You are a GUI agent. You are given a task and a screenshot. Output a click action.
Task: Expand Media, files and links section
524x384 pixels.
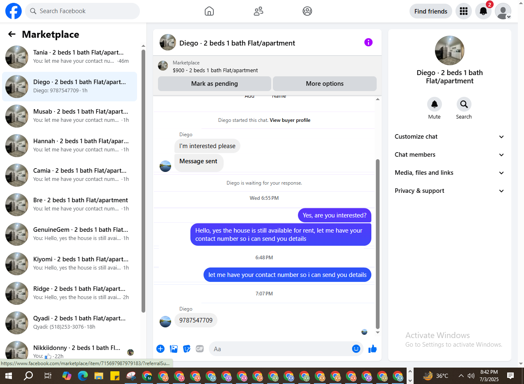pos(450,173)
